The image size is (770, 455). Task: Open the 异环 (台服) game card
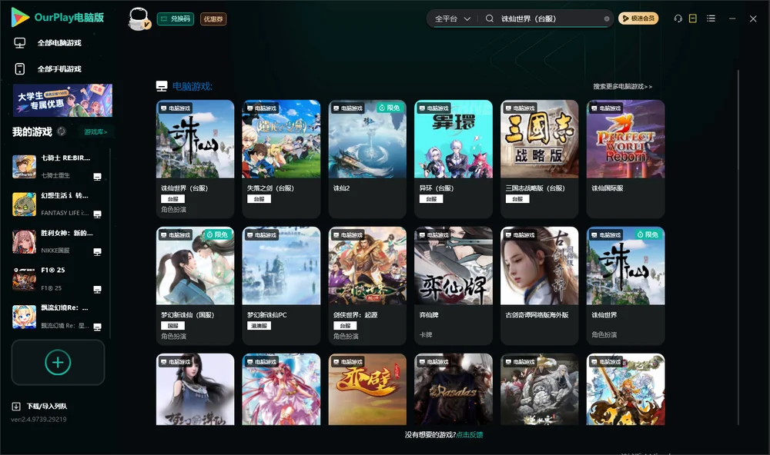454,159
